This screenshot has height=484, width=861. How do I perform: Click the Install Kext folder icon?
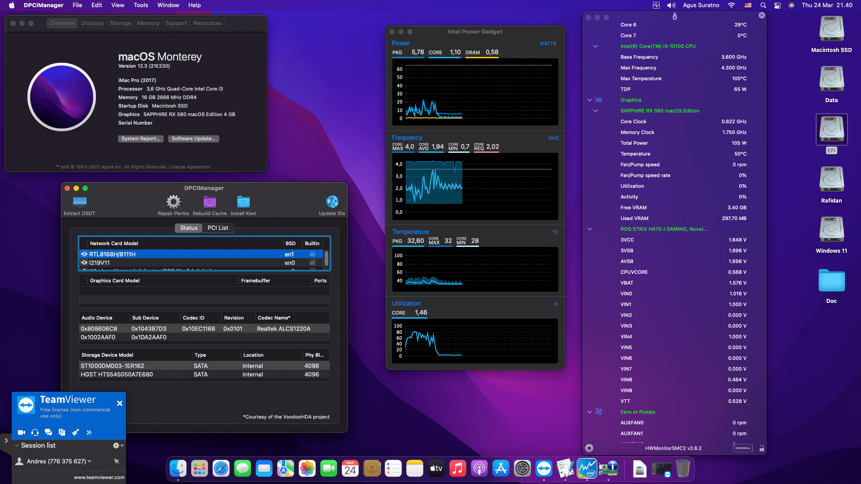click(243, 202)
